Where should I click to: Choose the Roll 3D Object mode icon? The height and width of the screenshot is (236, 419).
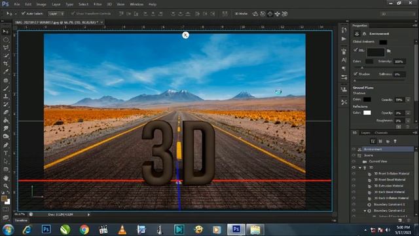(263, 14)
